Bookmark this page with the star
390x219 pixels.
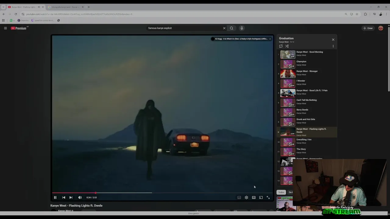[x=357, y=14]
